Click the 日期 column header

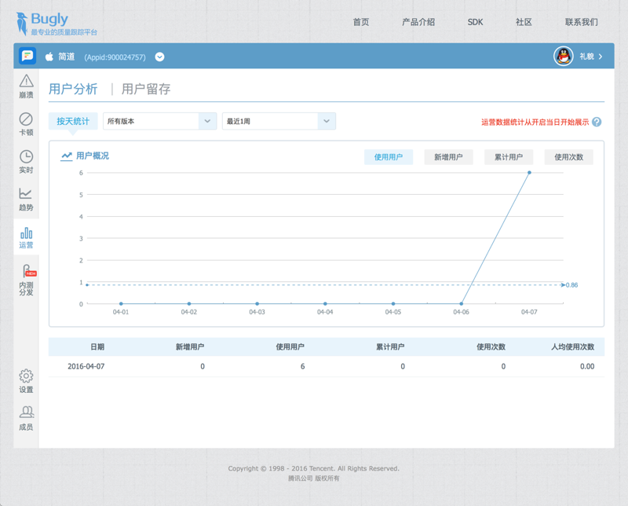point(97,346)
